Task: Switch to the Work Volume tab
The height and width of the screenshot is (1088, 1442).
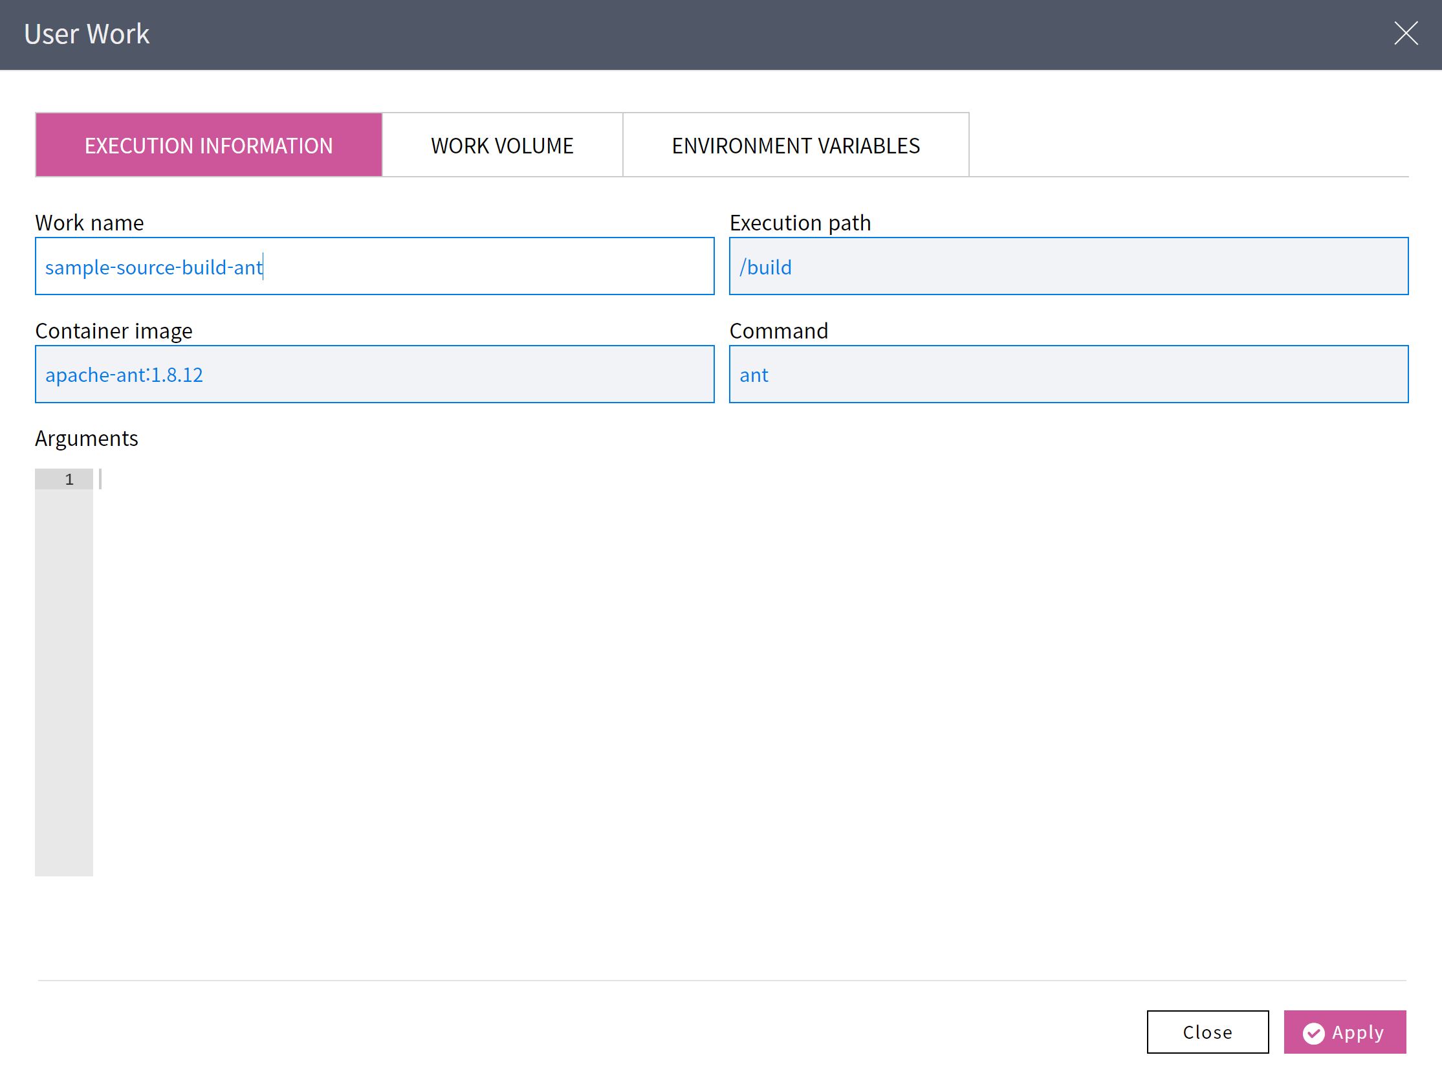Action: tap(501, 146)
